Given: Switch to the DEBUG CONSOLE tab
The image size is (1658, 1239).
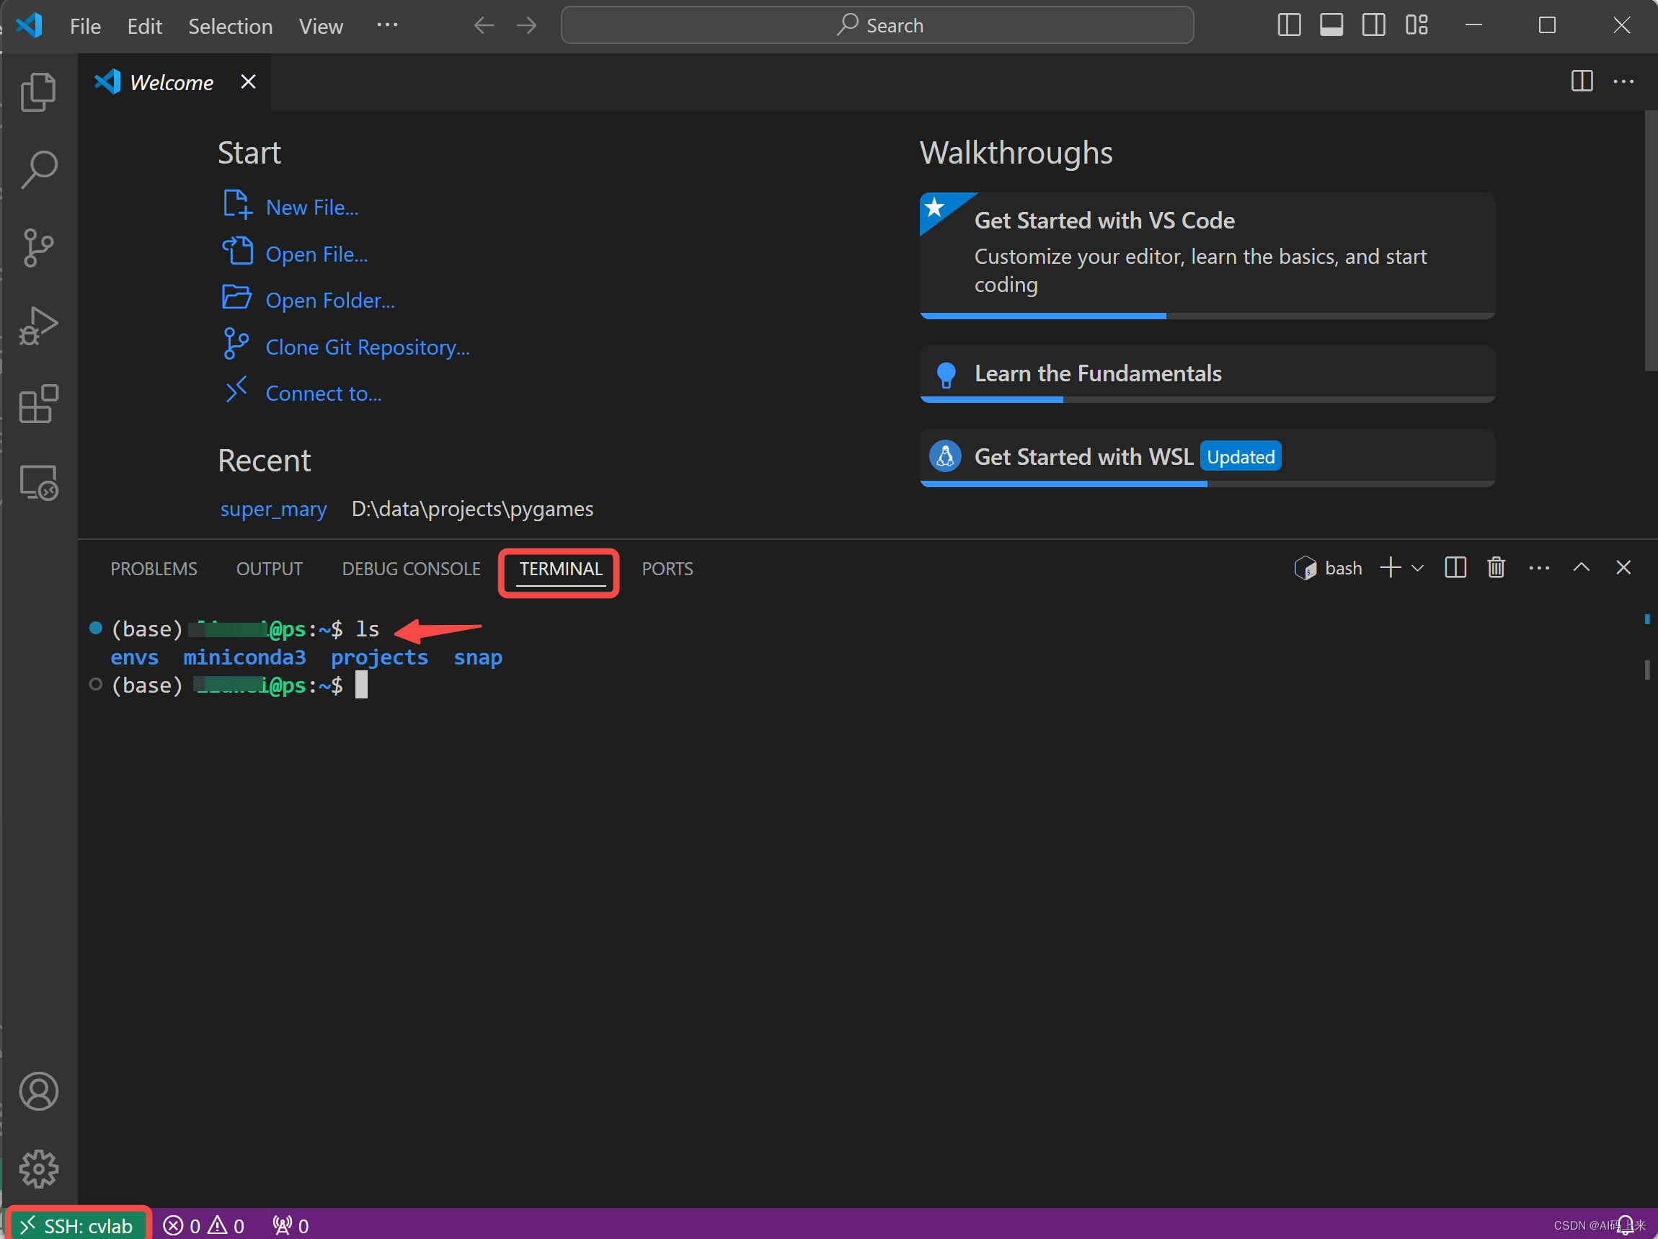Looking at the screenshot, I should click(411, 569).
